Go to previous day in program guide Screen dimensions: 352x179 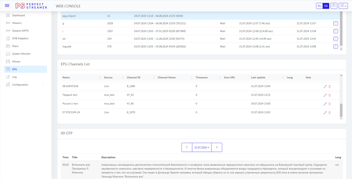[187, 147]
